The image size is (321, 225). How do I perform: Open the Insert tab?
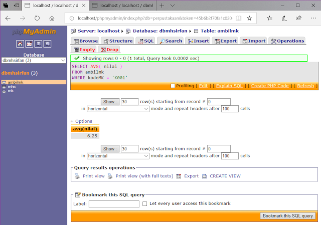[199, 41]
